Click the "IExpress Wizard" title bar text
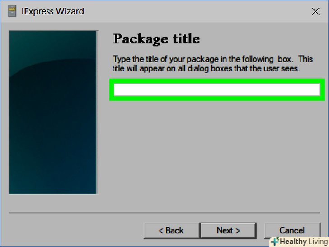329x247 pixels. click(53, 11)
